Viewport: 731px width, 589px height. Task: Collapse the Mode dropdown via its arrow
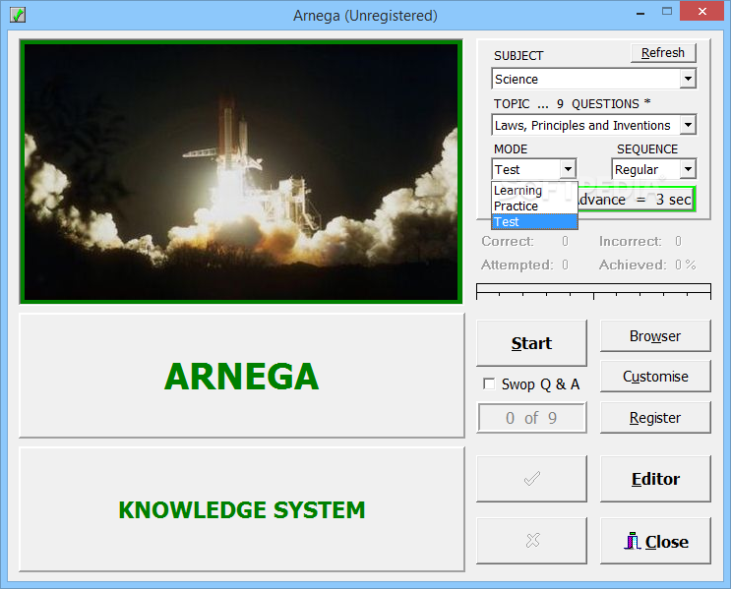point(568,169)
